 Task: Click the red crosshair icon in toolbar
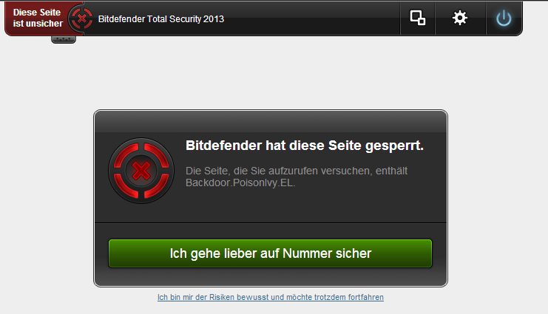(81, 18)
